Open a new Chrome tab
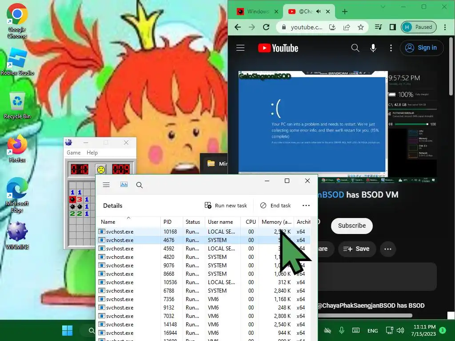 tap(344, 12)
